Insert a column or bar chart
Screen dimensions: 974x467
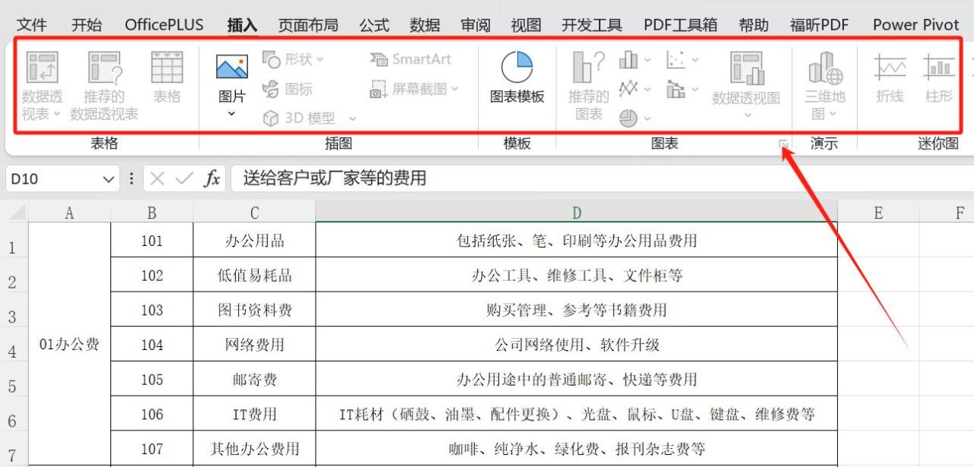[629, 59]
